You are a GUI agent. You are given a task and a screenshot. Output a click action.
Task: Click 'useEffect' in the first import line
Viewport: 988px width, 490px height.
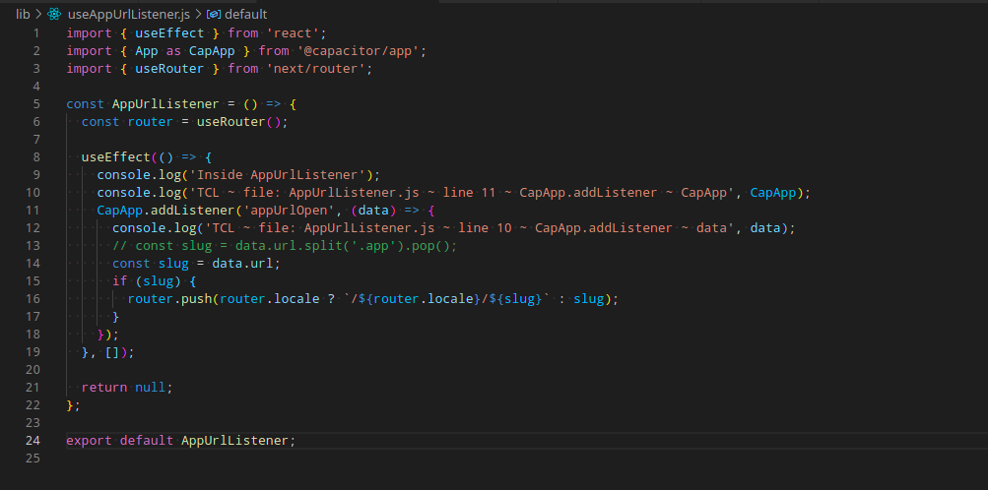click(169, 32)
